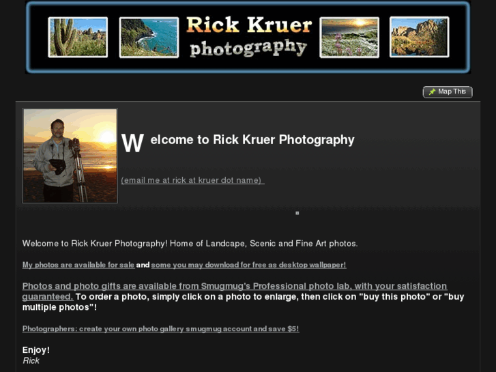Open Photographers smugmug account save $5 link
Image resolution: width=496 pixels, height=372 pixels.
tap(161, 328)
